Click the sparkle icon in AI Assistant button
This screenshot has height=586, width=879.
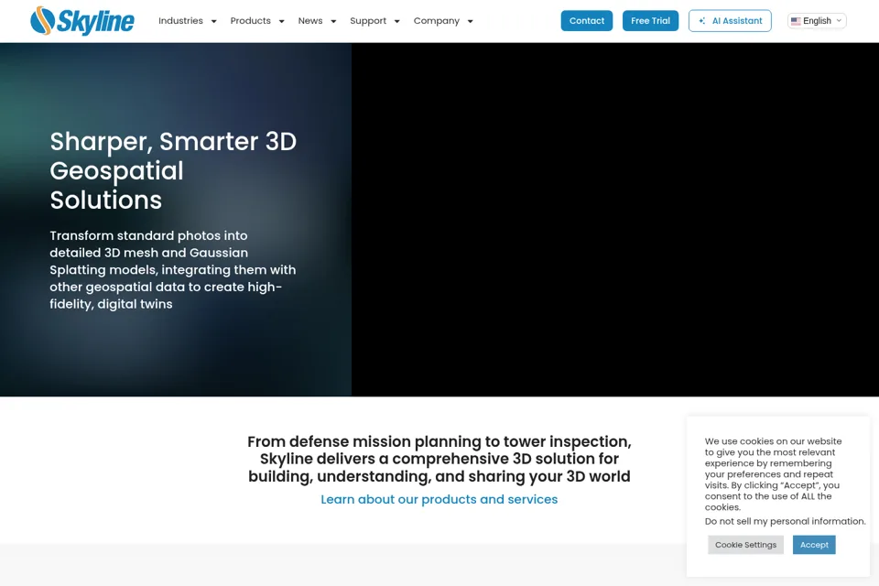[702, 21]
